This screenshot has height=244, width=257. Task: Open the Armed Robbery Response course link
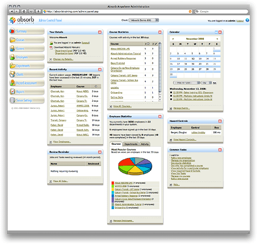123,58
